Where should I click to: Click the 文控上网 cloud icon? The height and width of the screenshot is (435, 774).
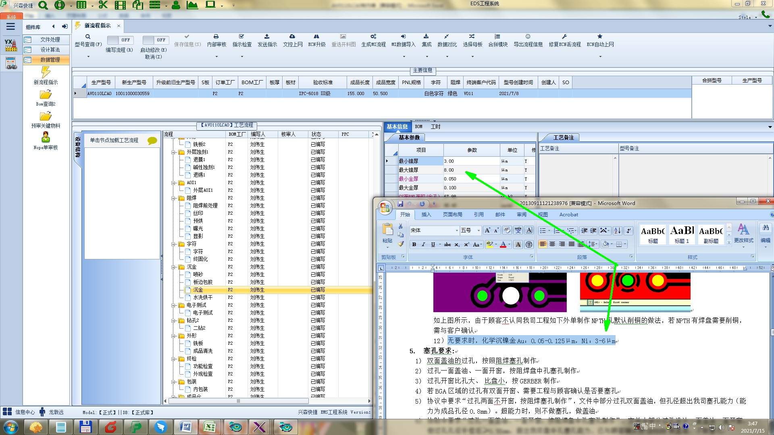(292, 37)
